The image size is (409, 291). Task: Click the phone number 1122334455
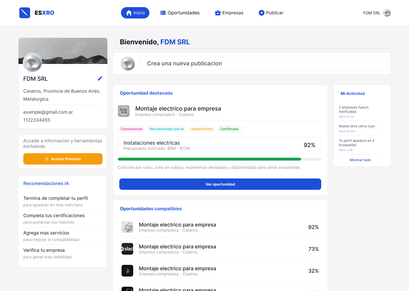[x=37, y=120]
